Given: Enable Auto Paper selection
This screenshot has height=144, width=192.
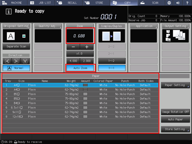Looking at the screenshot, I should [175, 120].
